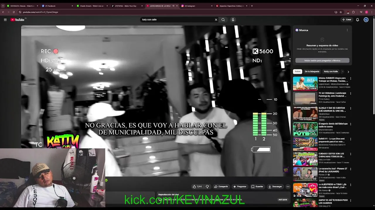Start voice search with the microphone icon

point(233,20)
